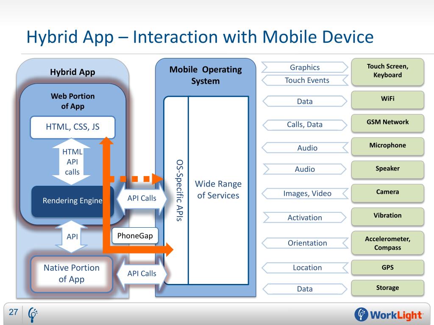This screenshot has width=434, height=325.
Task: Click the Wide Range of Services text
Action: tap(218, 190)
